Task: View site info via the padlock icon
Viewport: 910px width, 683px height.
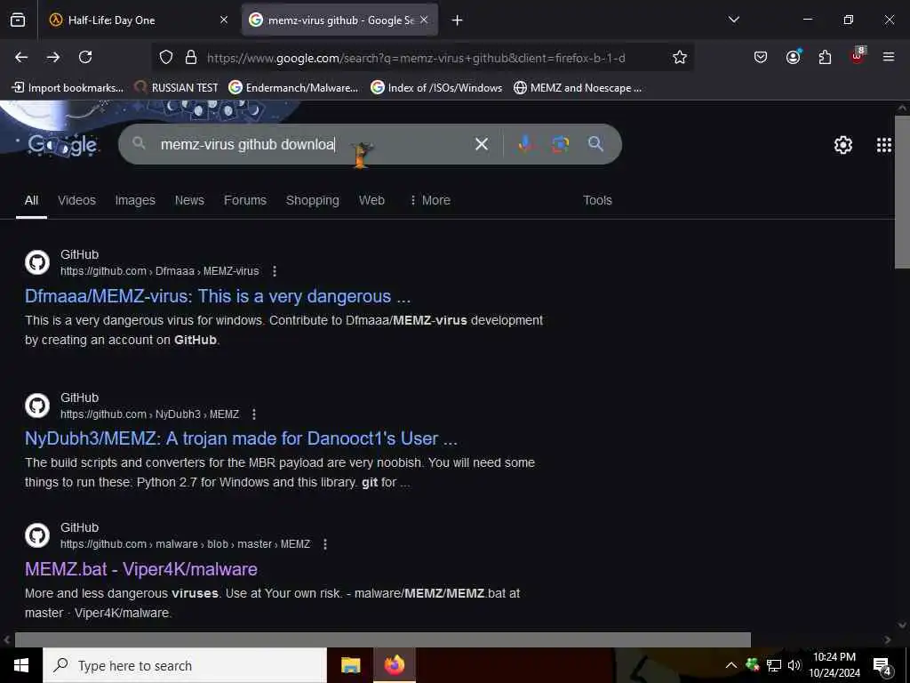Action: 190,58
